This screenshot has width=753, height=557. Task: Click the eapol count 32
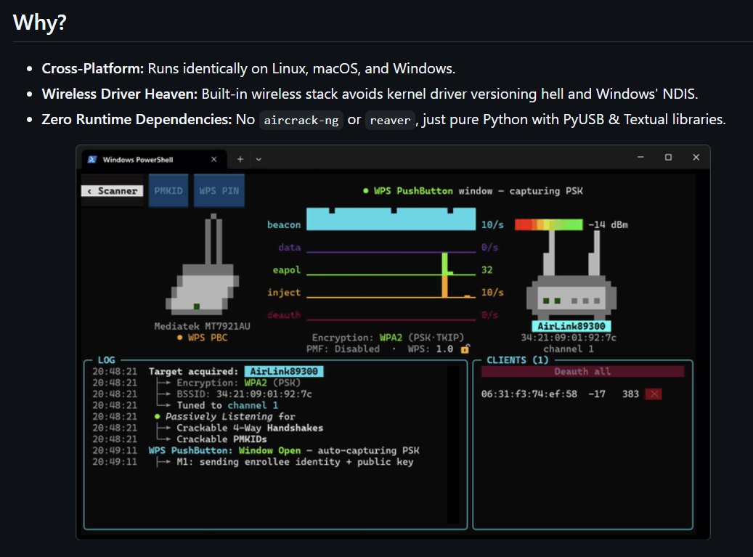point(487,270)
